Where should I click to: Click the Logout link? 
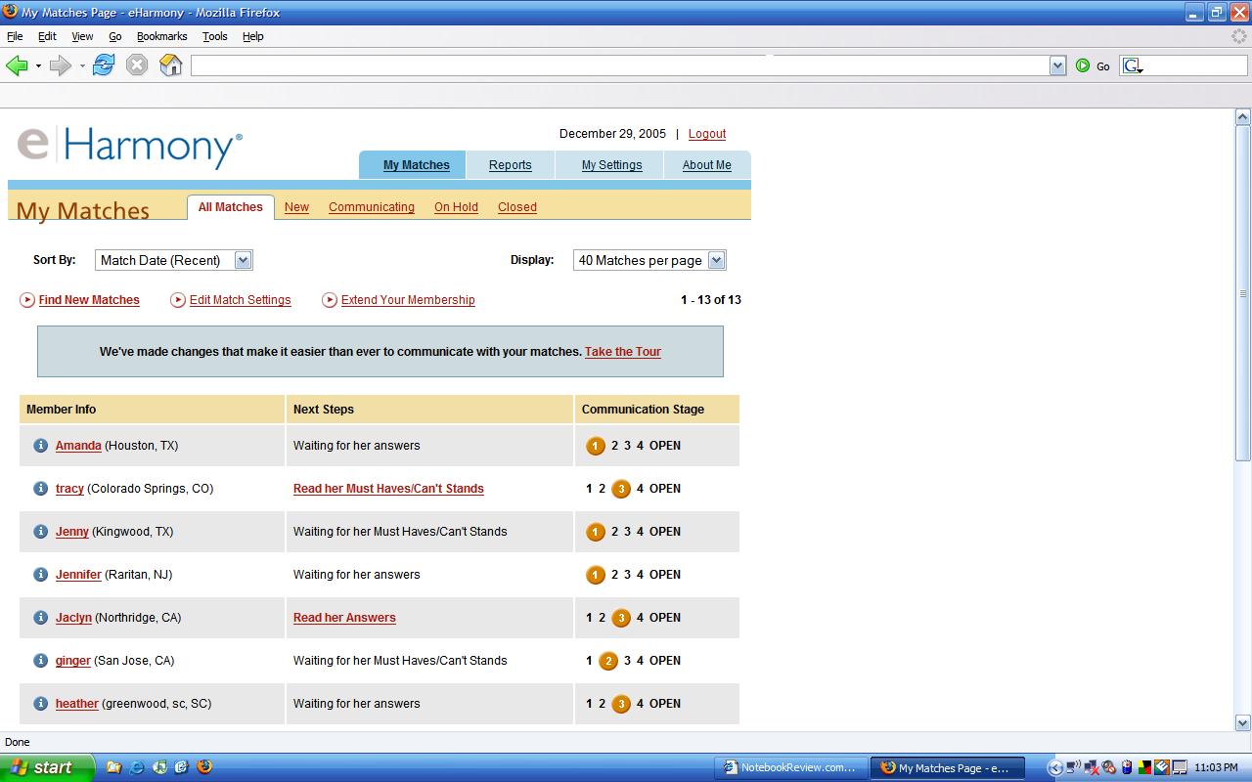click(x=707, y=134)
